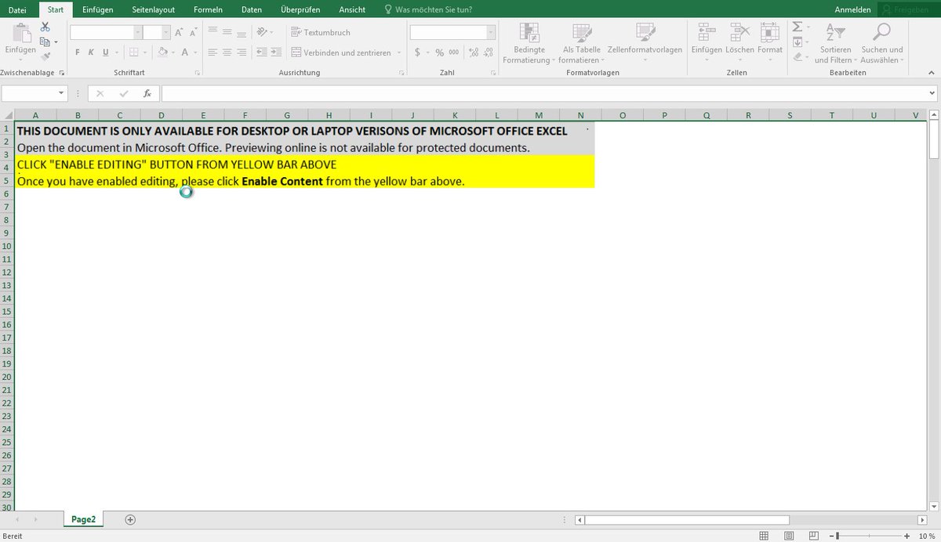Click Verbinden und zentrieren button
Viewport: 941px width, 542px height.
[341, 52]
